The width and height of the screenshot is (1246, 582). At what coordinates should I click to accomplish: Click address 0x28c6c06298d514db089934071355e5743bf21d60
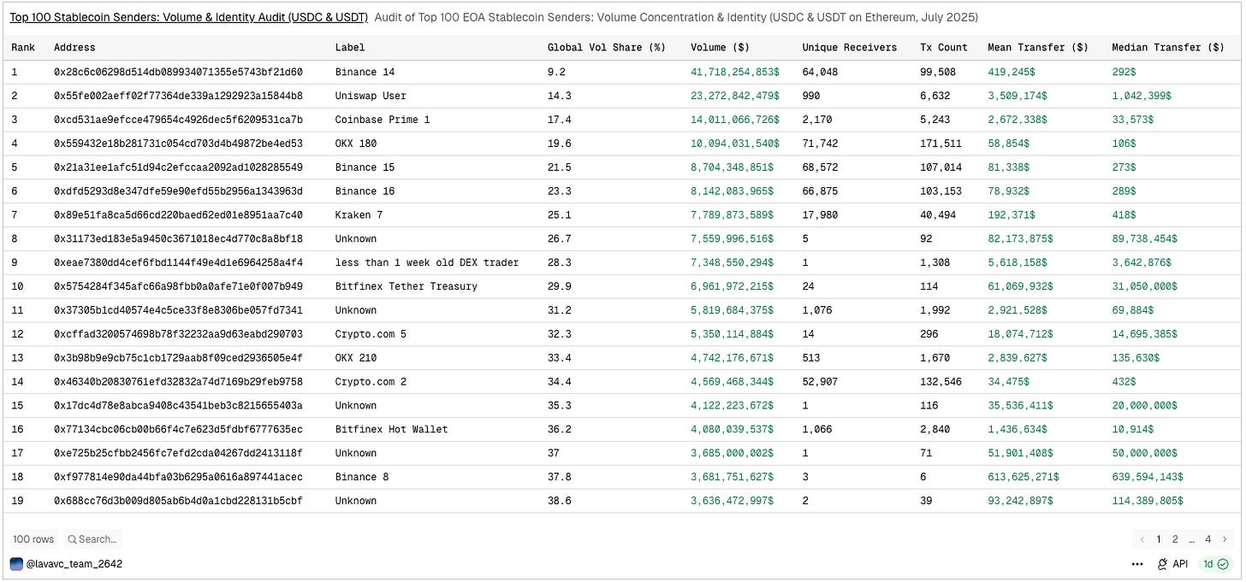click(178, 72)
